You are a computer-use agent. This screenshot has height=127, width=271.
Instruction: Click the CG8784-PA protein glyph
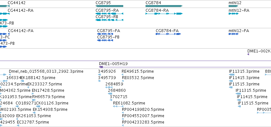coord(168,34)
